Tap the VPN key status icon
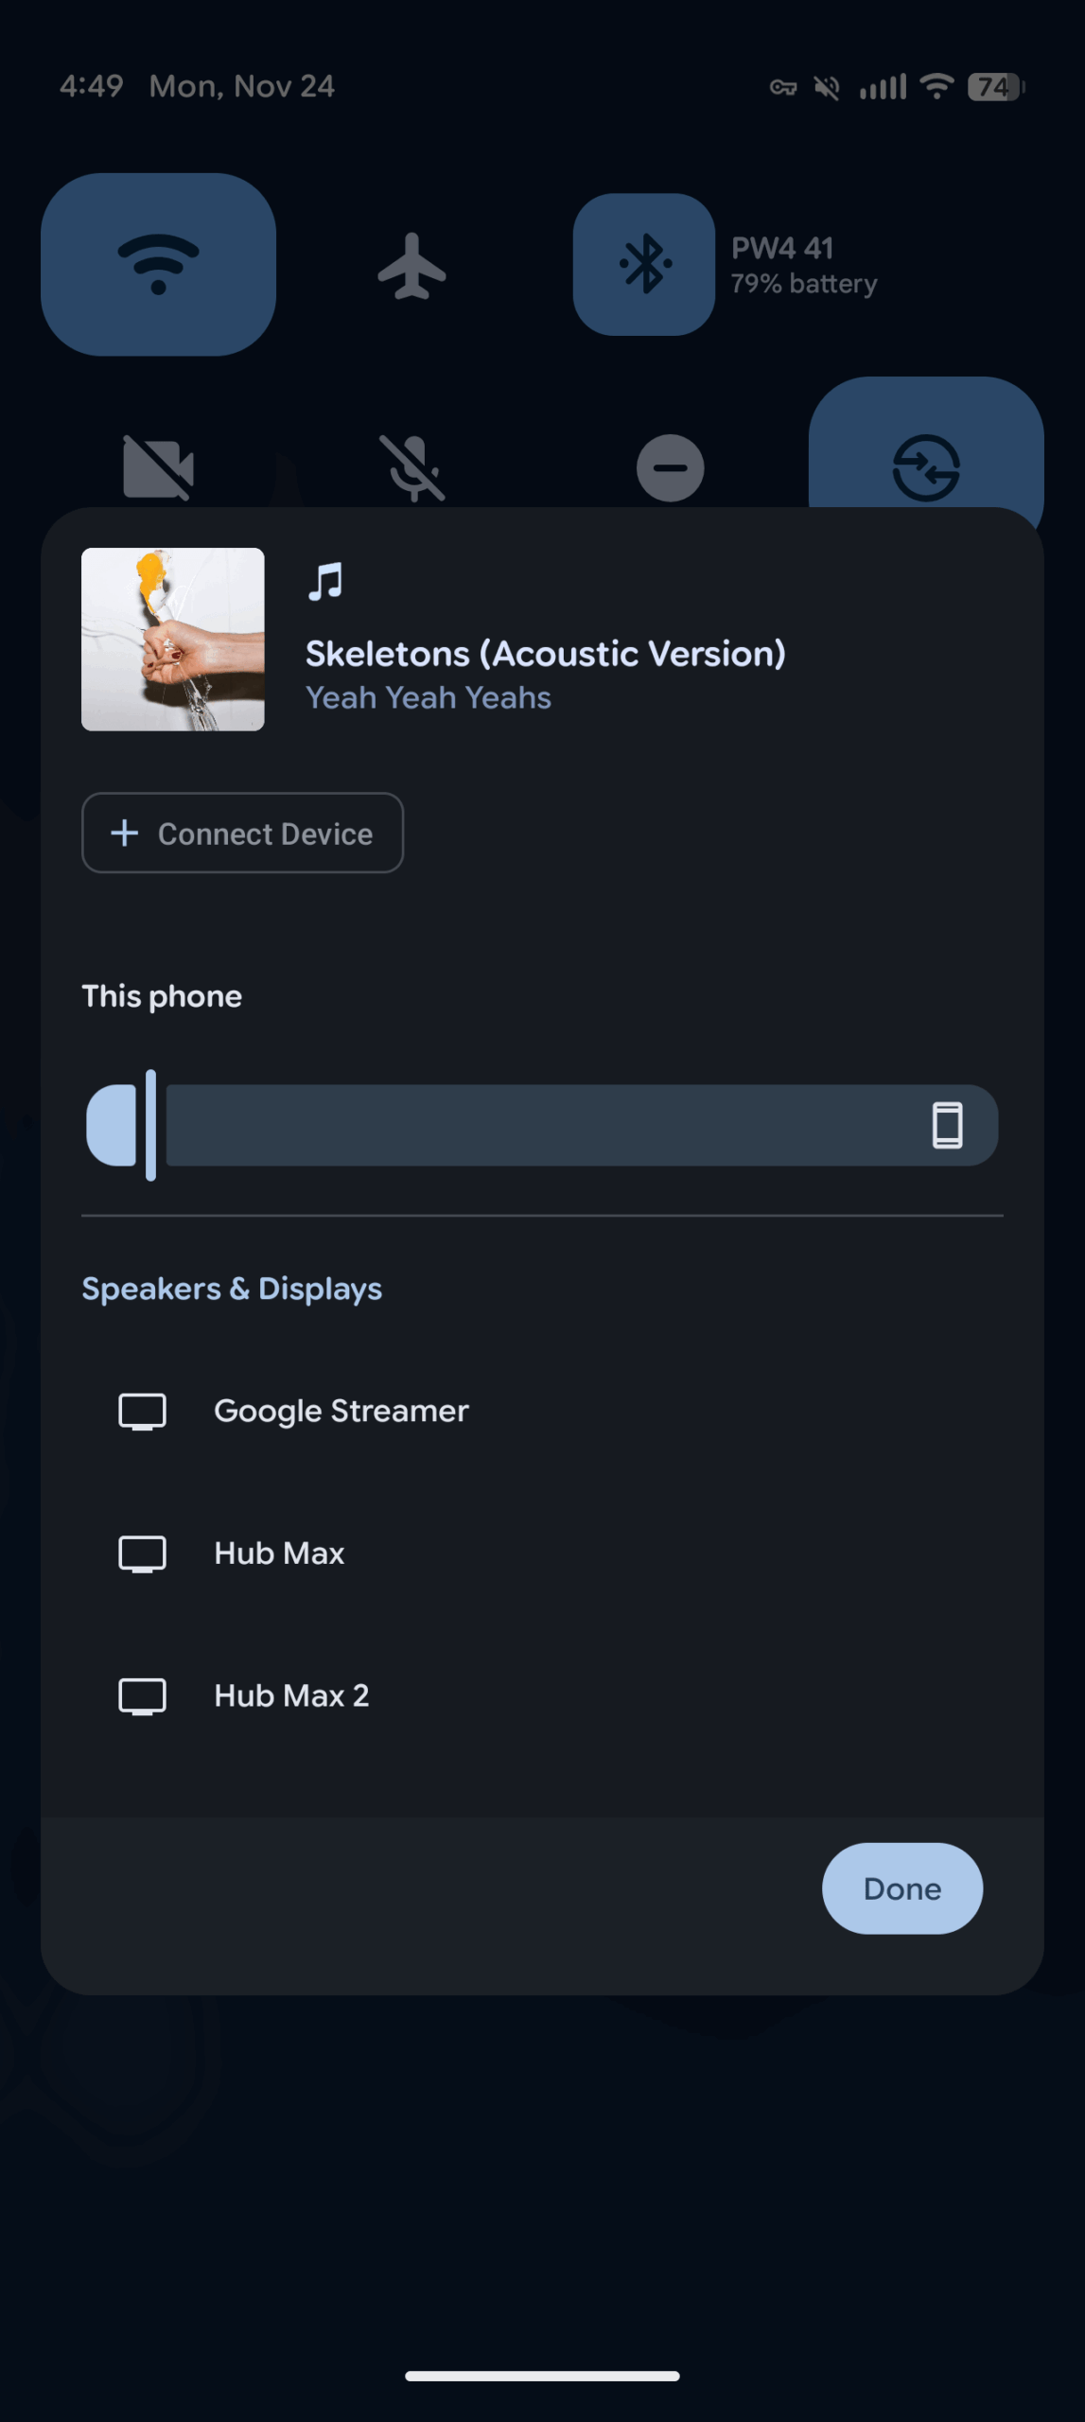The height and width of the screenshot is (2422, 1085). [x=782, y=88]
